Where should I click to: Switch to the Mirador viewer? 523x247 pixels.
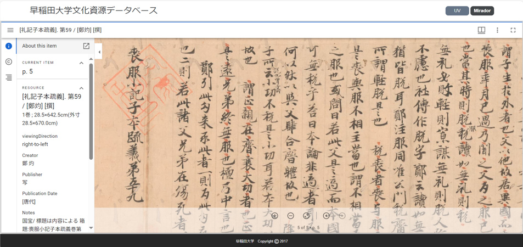(x=482, y=10)
